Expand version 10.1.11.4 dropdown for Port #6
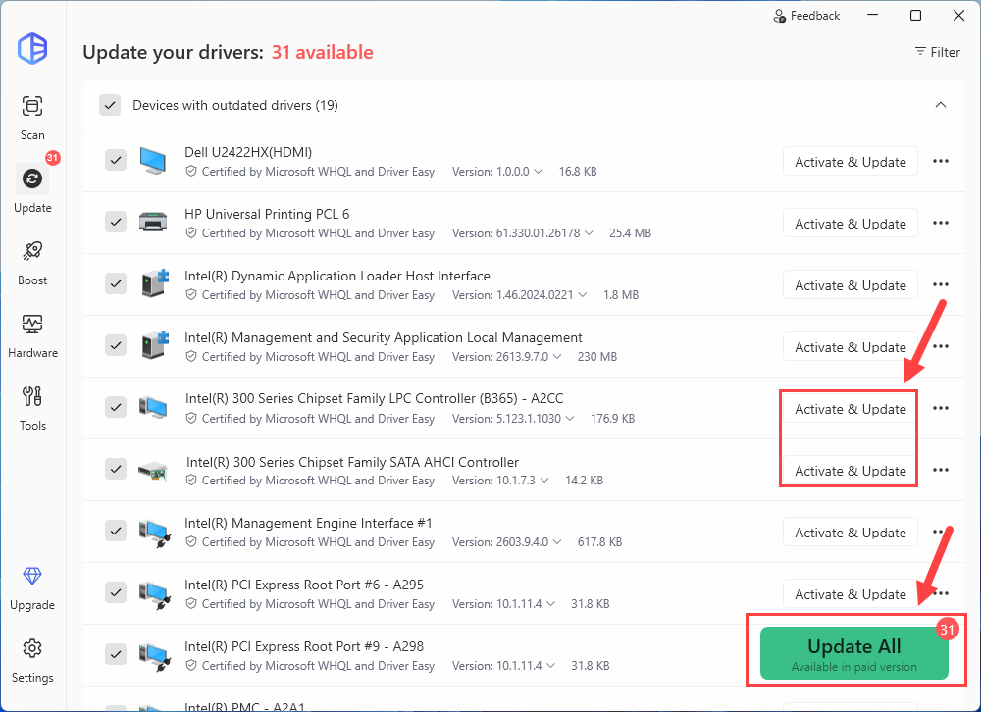Screen dimensions: 981x712 pyautogui.click(x=550, y=604)
